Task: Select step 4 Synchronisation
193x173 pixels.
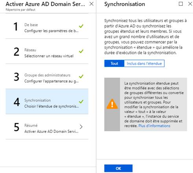Action: click(x=47, y=102)
